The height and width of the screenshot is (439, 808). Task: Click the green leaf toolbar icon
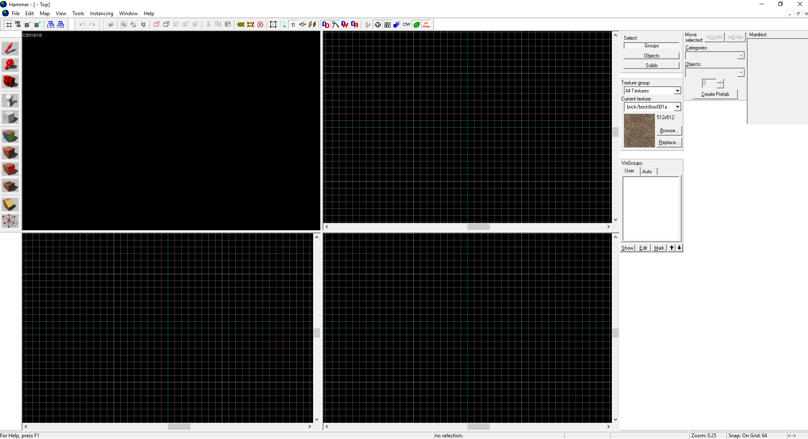417,25
